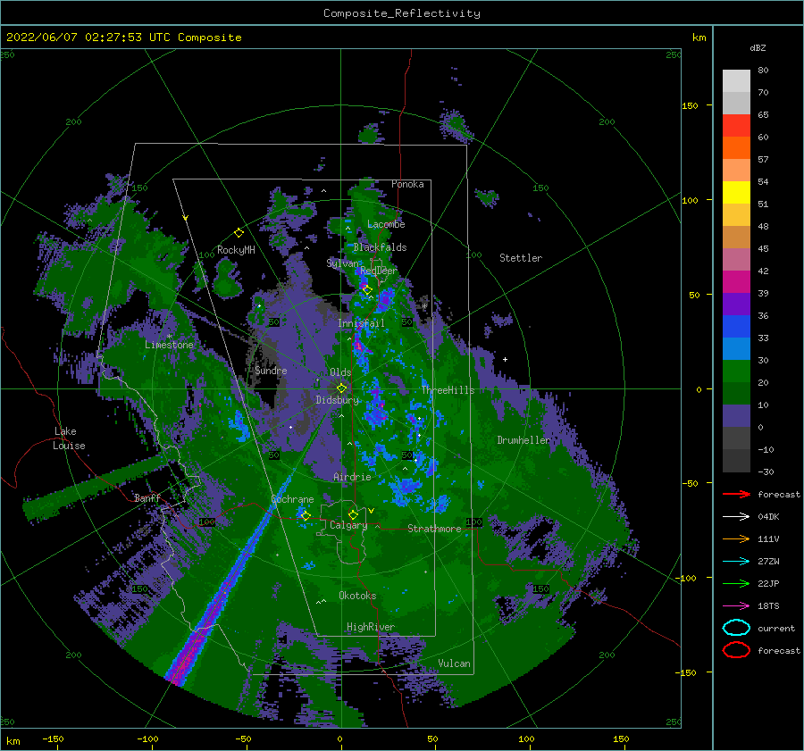
Task: Choose the light gray 70-80 dBZ swatch
Action: (x=736, y=81)
